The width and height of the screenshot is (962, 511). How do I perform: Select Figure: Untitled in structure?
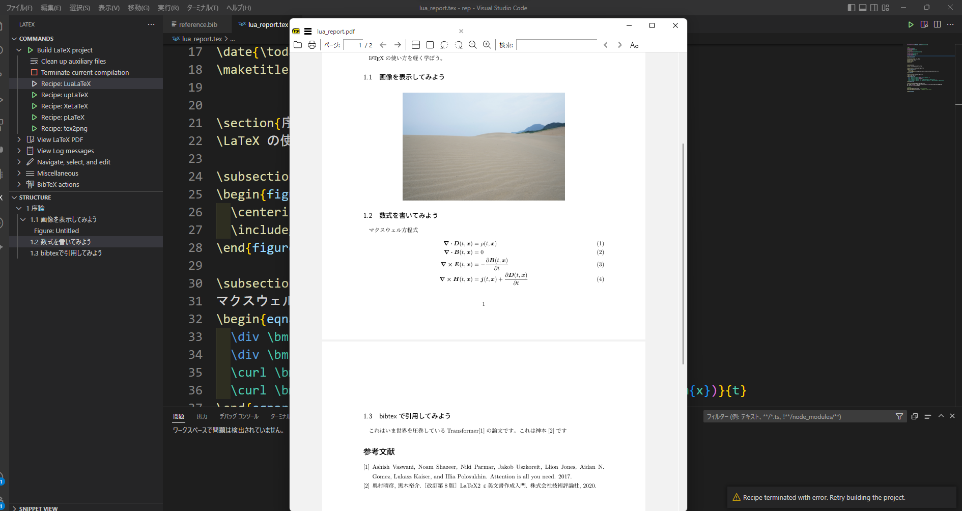[56, 231]
